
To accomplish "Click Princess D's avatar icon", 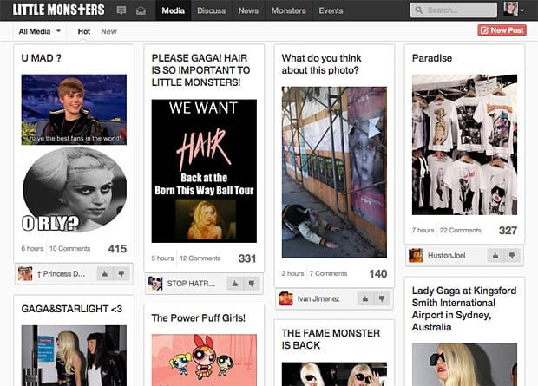I will click(x=25, y=274).
